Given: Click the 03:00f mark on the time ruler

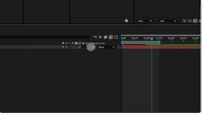Looking at the screenshot, I should click(195, 38).
